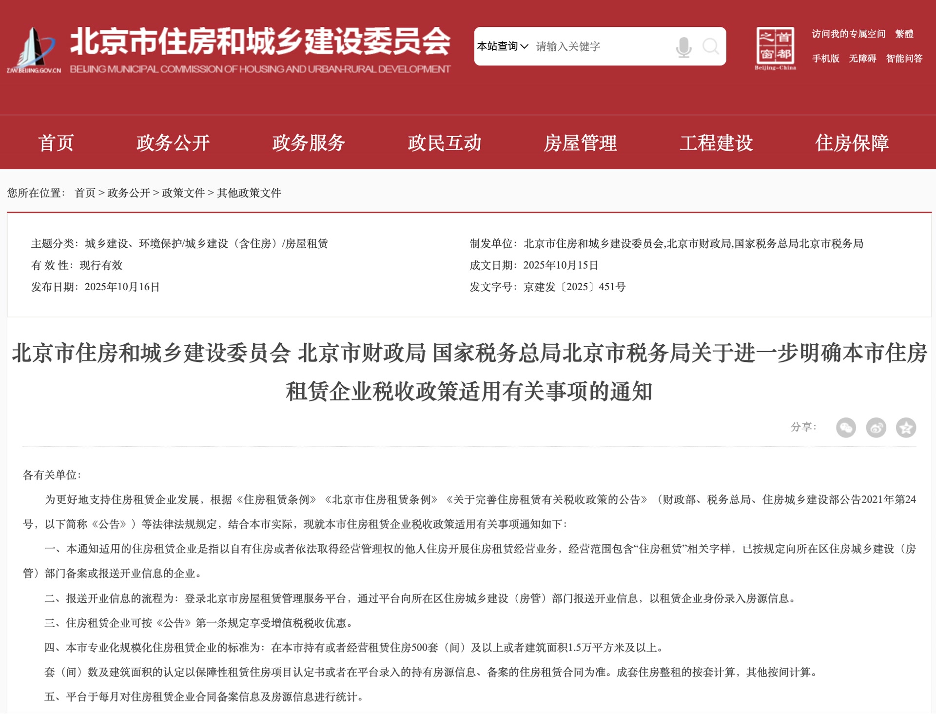Click the Beijing commission building logo

[34, 49]
